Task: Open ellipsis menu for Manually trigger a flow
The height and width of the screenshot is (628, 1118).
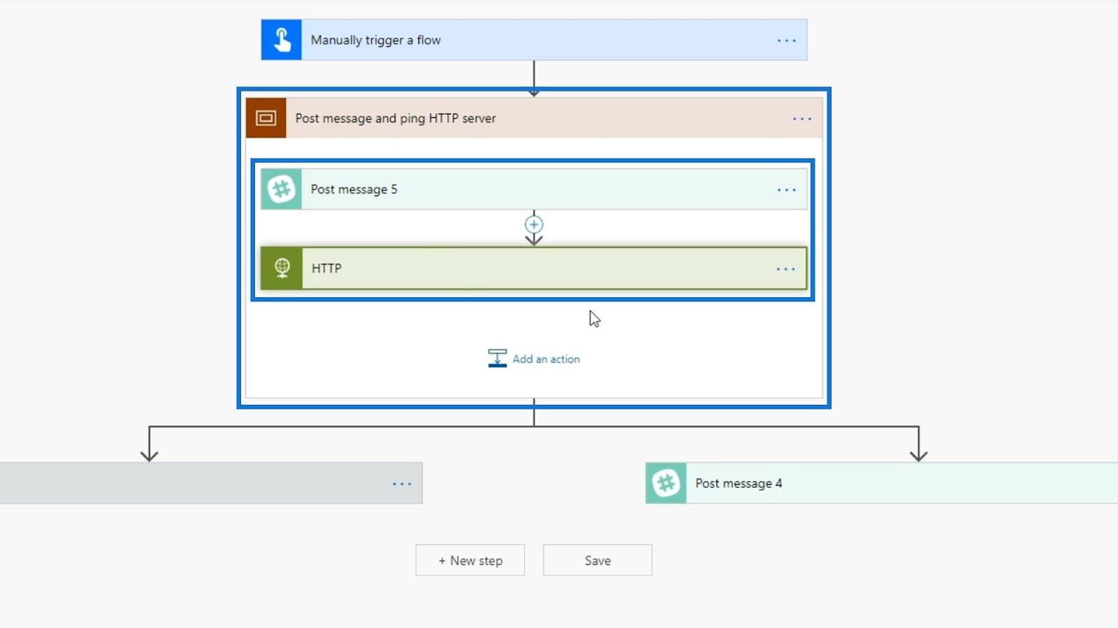Action: (x=787, y=40)
